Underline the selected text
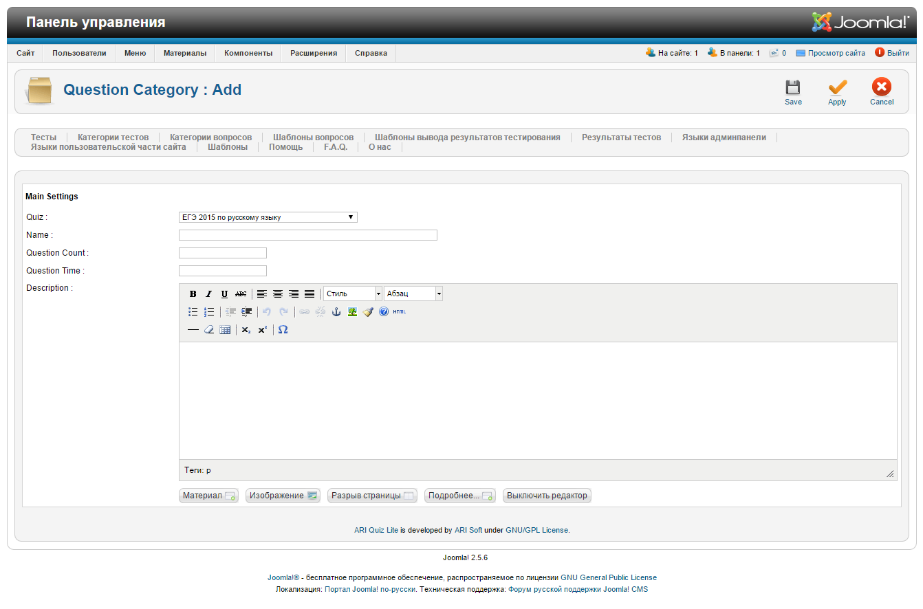 tap(225, 294)
